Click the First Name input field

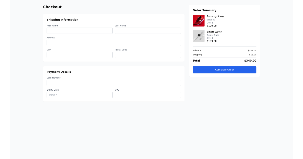click(79, 31)
